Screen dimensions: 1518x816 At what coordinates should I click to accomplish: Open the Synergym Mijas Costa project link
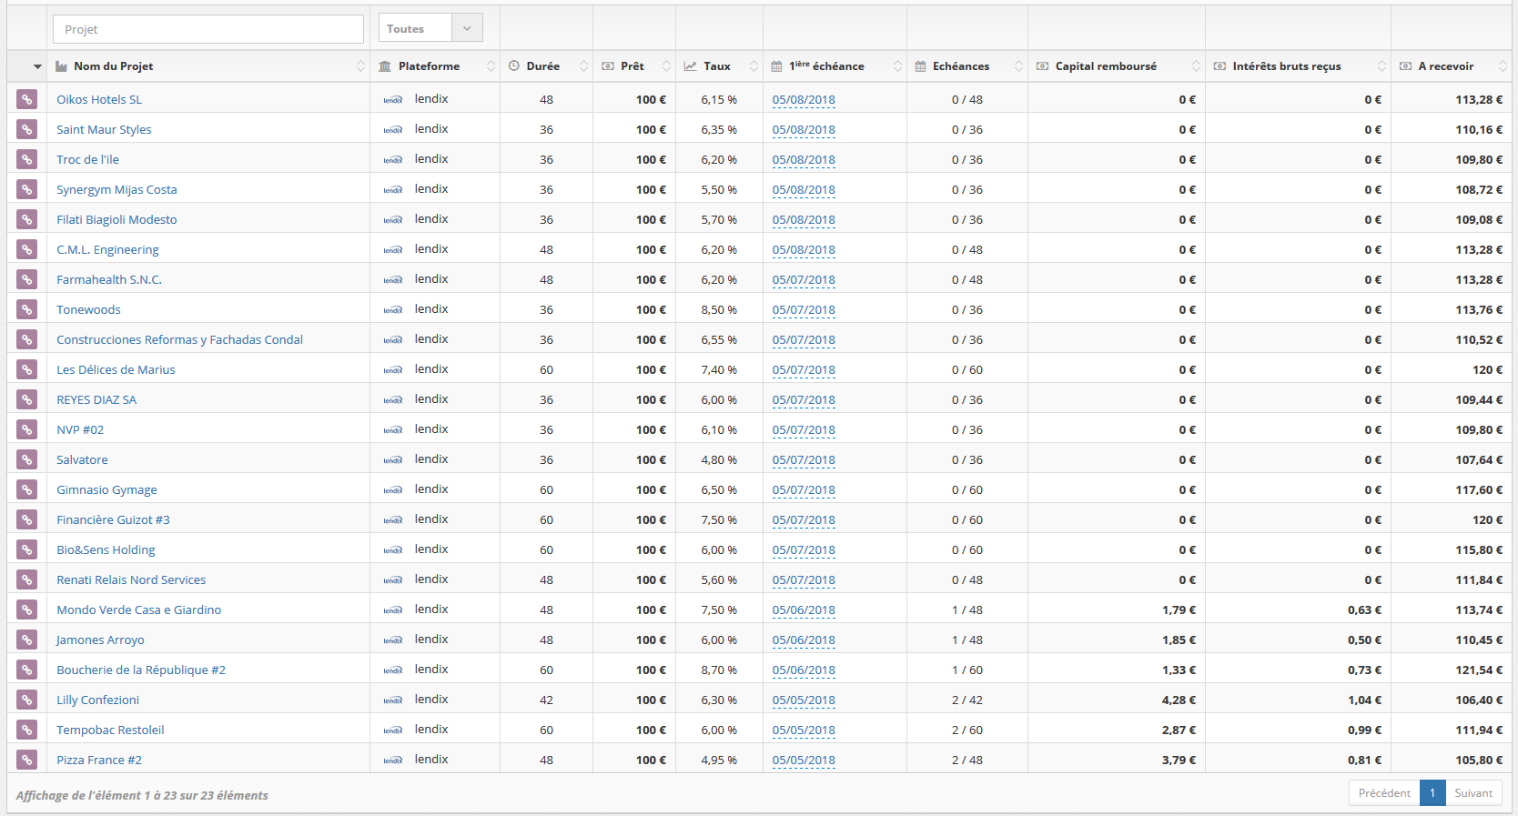(116, 189)
